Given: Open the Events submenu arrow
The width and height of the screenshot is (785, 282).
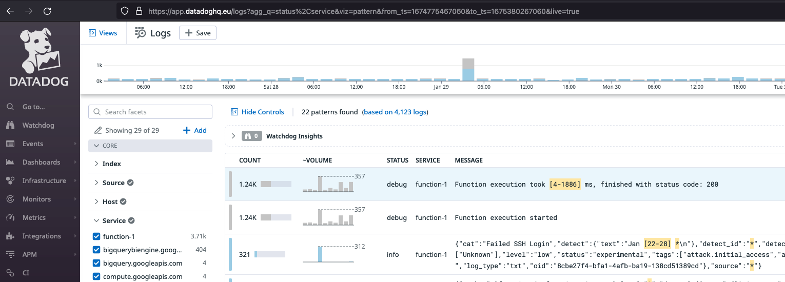Looking at the screenshot, I should coord(75,144).
